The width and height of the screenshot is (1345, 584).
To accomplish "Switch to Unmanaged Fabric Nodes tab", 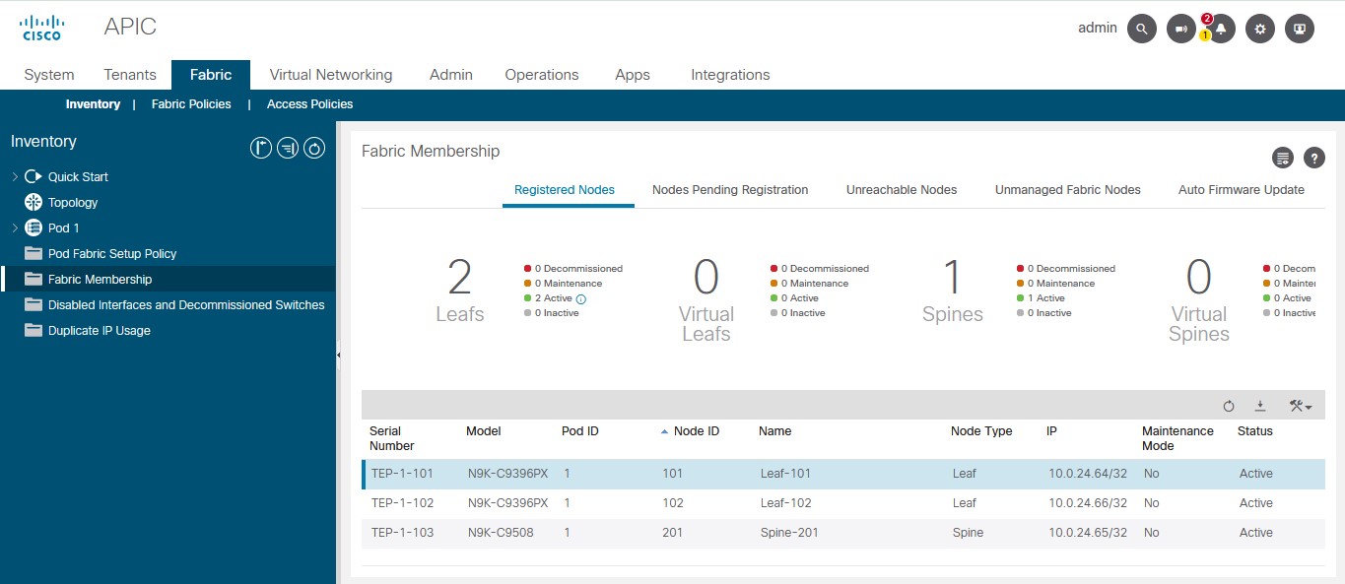I will (x=1068, y=190).
